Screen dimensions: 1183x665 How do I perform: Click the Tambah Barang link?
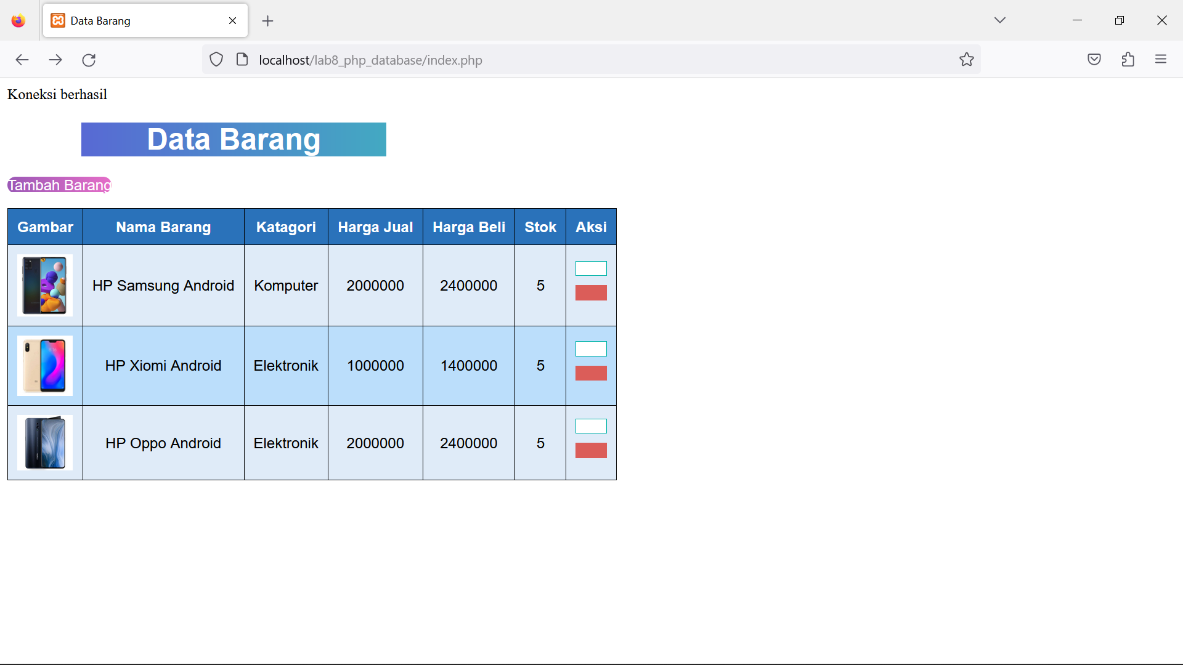(x=59, y=185)
